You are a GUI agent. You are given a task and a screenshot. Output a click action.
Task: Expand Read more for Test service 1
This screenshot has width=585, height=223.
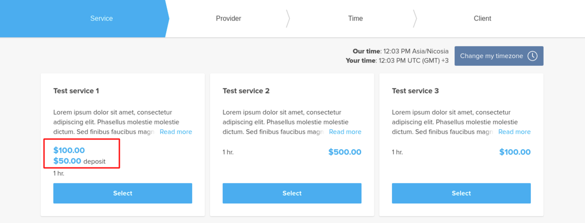[x=175, y=132]
